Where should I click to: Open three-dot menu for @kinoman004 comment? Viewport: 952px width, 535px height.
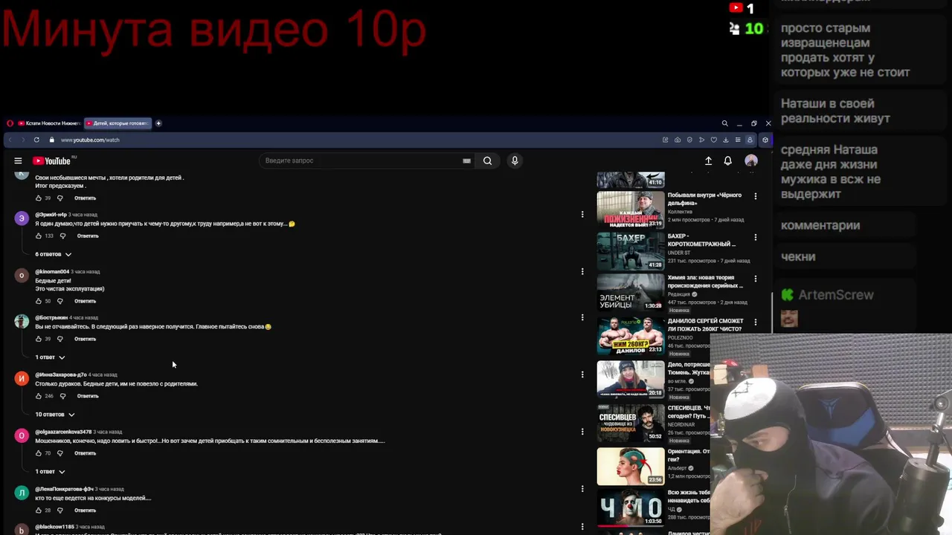pos(582,272)
